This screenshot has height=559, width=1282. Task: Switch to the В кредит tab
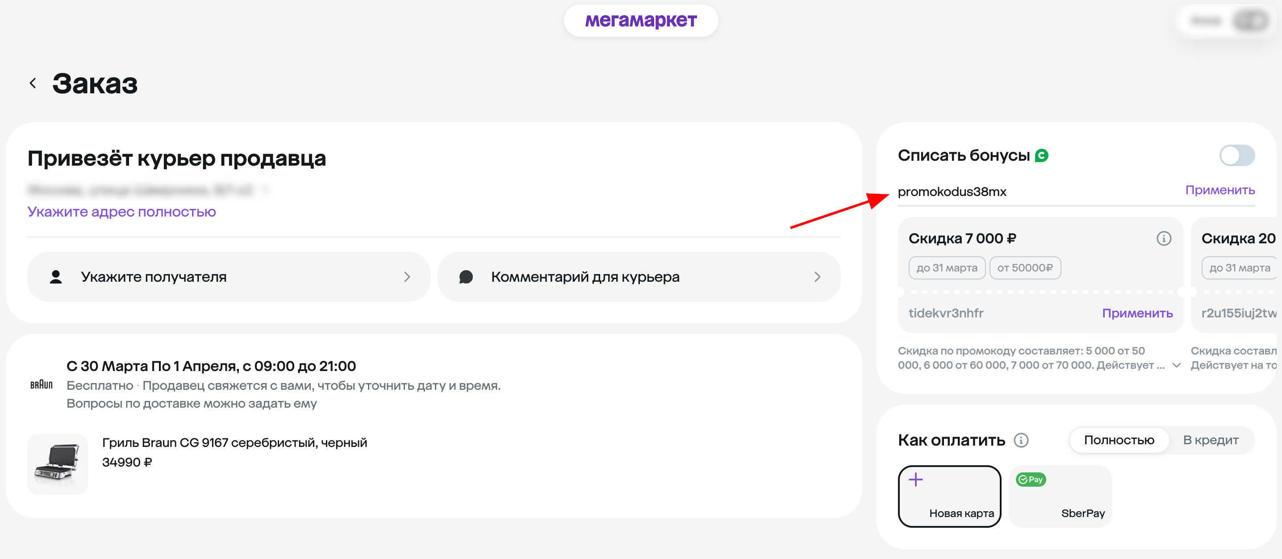[x=1211, y=440]
